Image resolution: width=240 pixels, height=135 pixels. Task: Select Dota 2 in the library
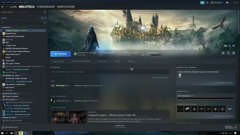tap(8, 57)
